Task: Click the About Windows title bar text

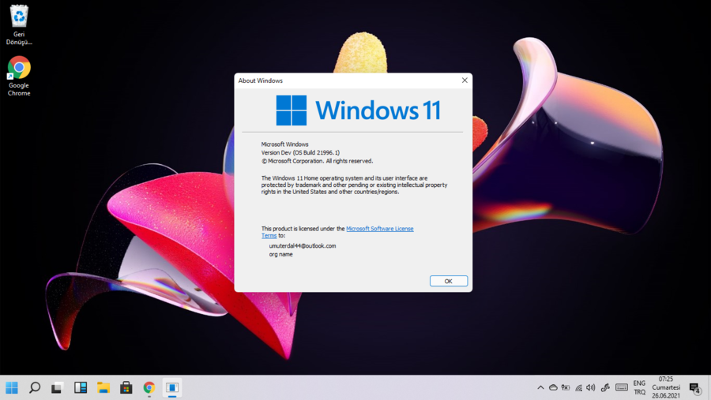Action: click(260, 80)
